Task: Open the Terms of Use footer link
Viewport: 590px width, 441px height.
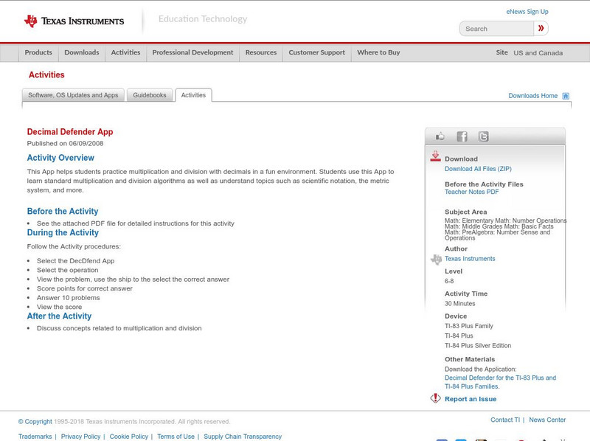Action: click(x=176, y=437)
